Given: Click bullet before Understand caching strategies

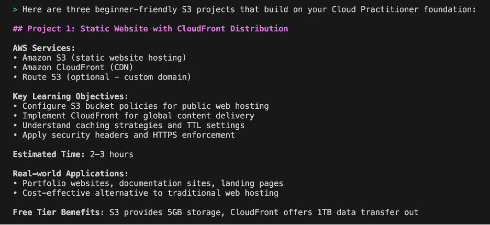Looking at the screenshot, I should tap(15, 126).
